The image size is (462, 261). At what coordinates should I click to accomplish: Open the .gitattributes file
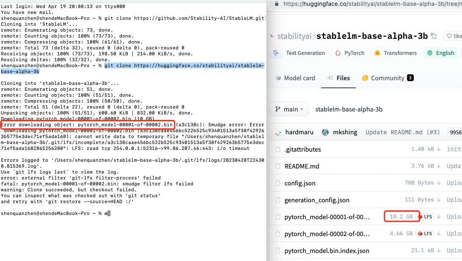[x=302, y=150]
